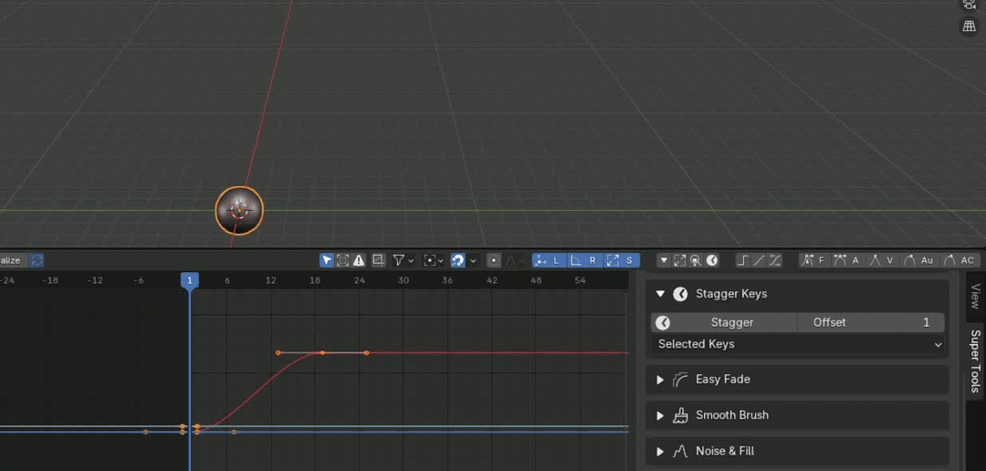Screen dimensions: 986x471
Task: Expand the Noise & Fill panel triangle
Action: tap(660, 451)
